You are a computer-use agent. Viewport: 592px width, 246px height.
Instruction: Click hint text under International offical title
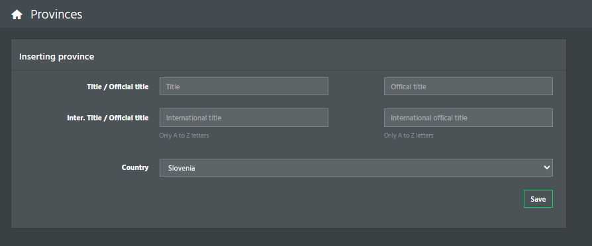coord(409,135)
